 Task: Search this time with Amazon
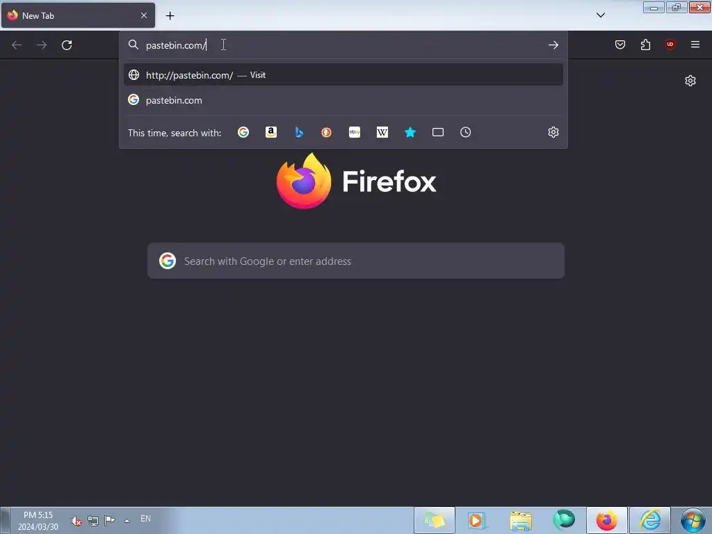coord(271,132)
